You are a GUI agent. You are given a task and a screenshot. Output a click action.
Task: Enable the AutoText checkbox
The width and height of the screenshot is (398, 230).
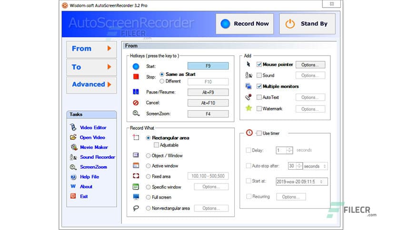259,97
